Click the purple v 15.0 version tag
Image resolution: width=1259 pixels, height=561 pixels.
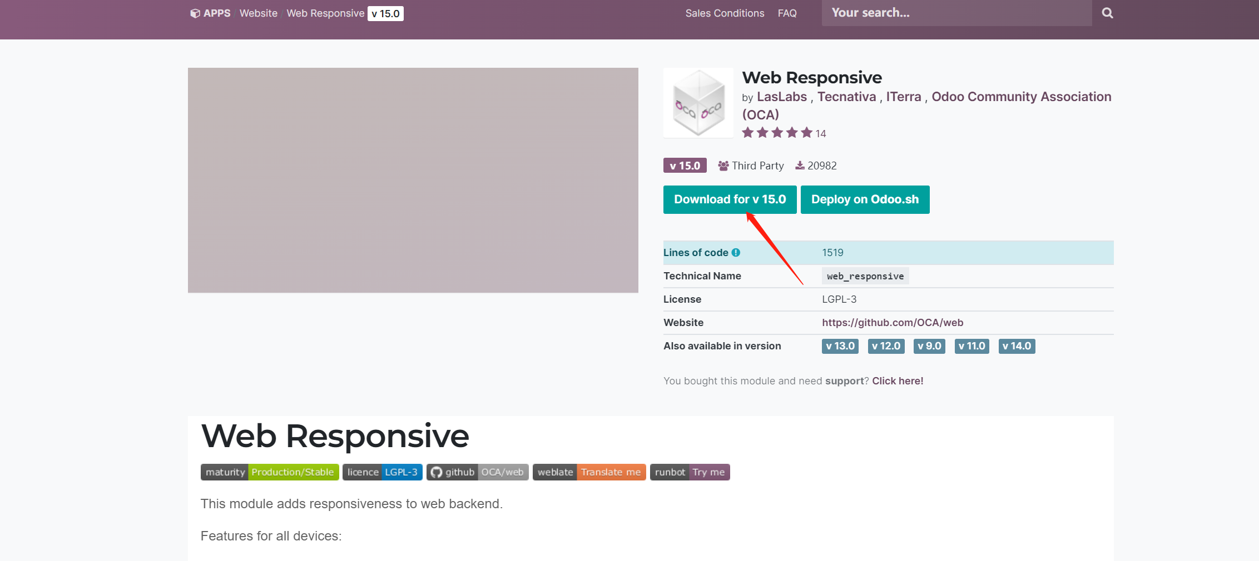pos(685,166)
